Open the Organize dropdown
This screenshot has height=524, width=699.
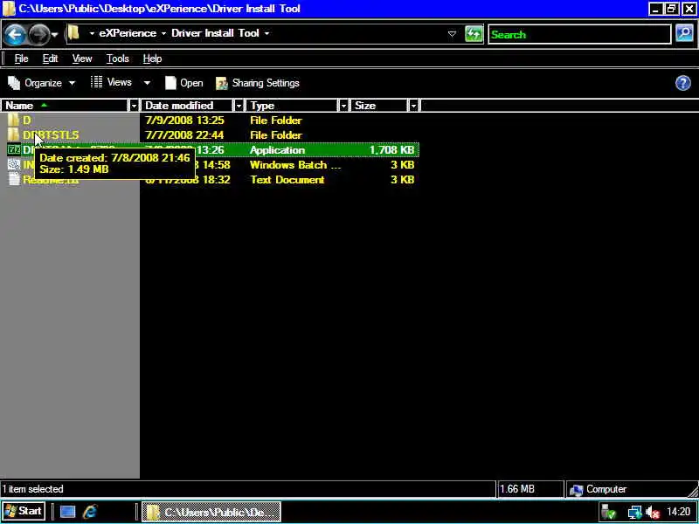tap(41, 83)
